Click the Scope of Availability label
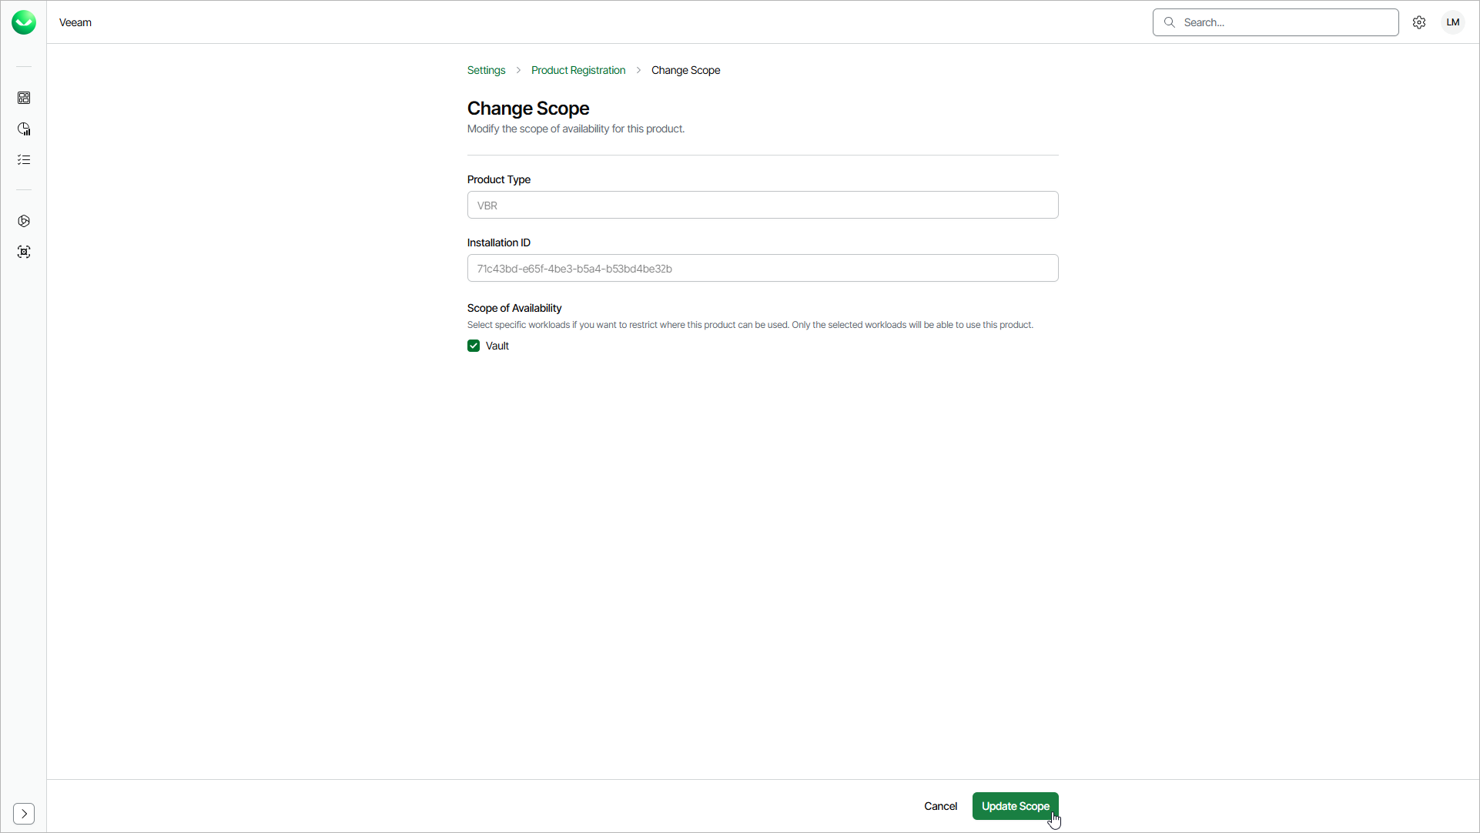Screen dimensions: 1480x833 click(x=514, y=308)
